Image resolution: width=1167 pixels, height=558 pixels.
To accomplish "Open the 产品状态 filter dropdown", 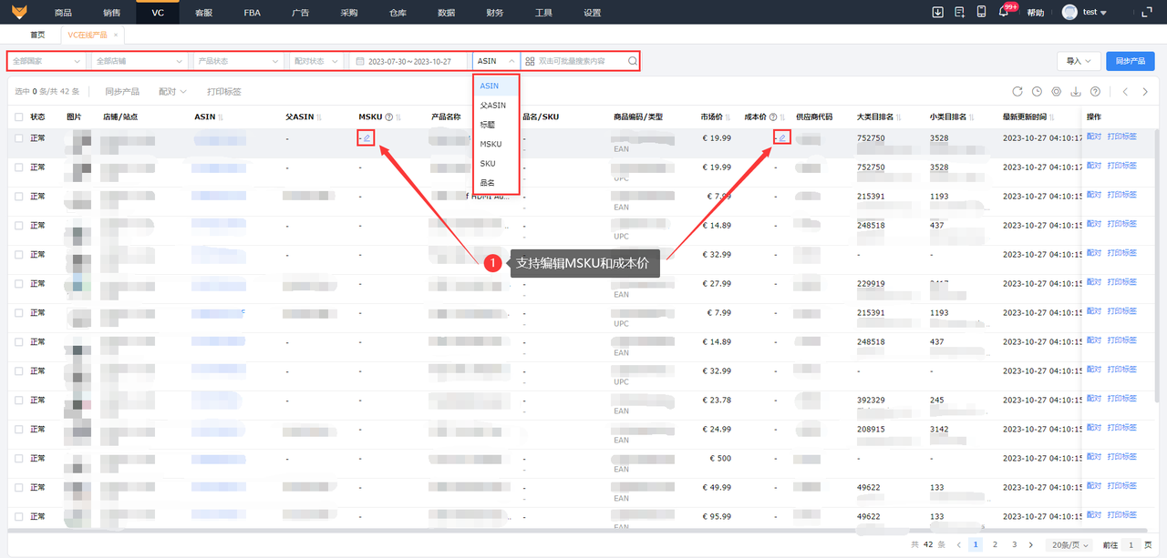I will coord(238,61).
